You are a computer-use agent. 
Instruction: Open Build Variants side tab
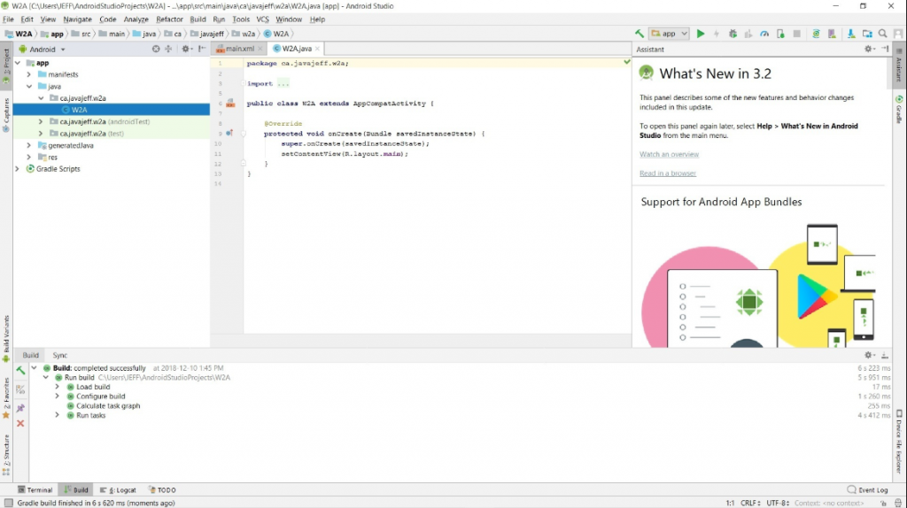[6, 338]
